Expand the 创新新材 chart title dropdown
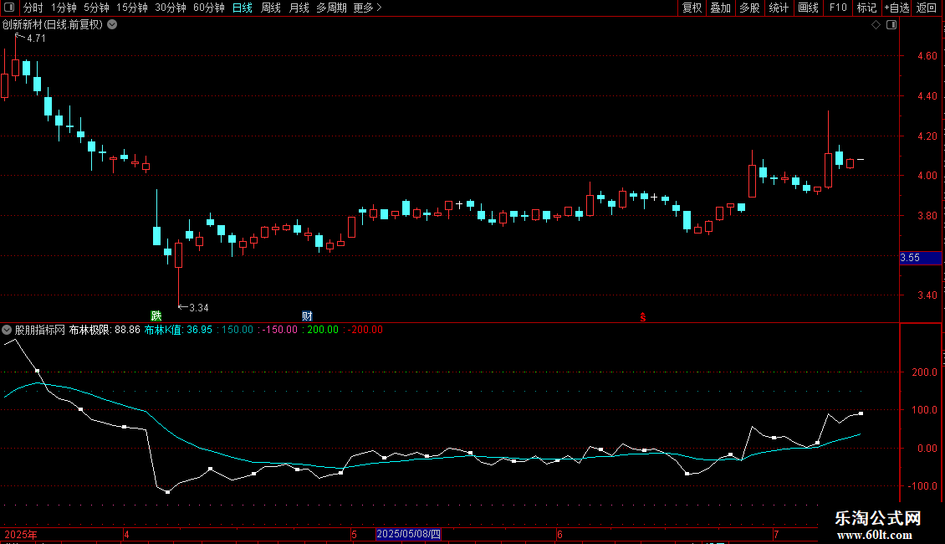 (x=112, y=25)
